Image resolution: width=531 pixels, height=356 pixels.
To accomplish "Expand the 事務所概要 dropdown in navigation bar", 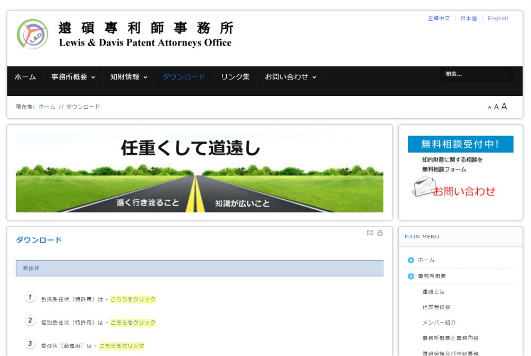I will coord(73,77).
